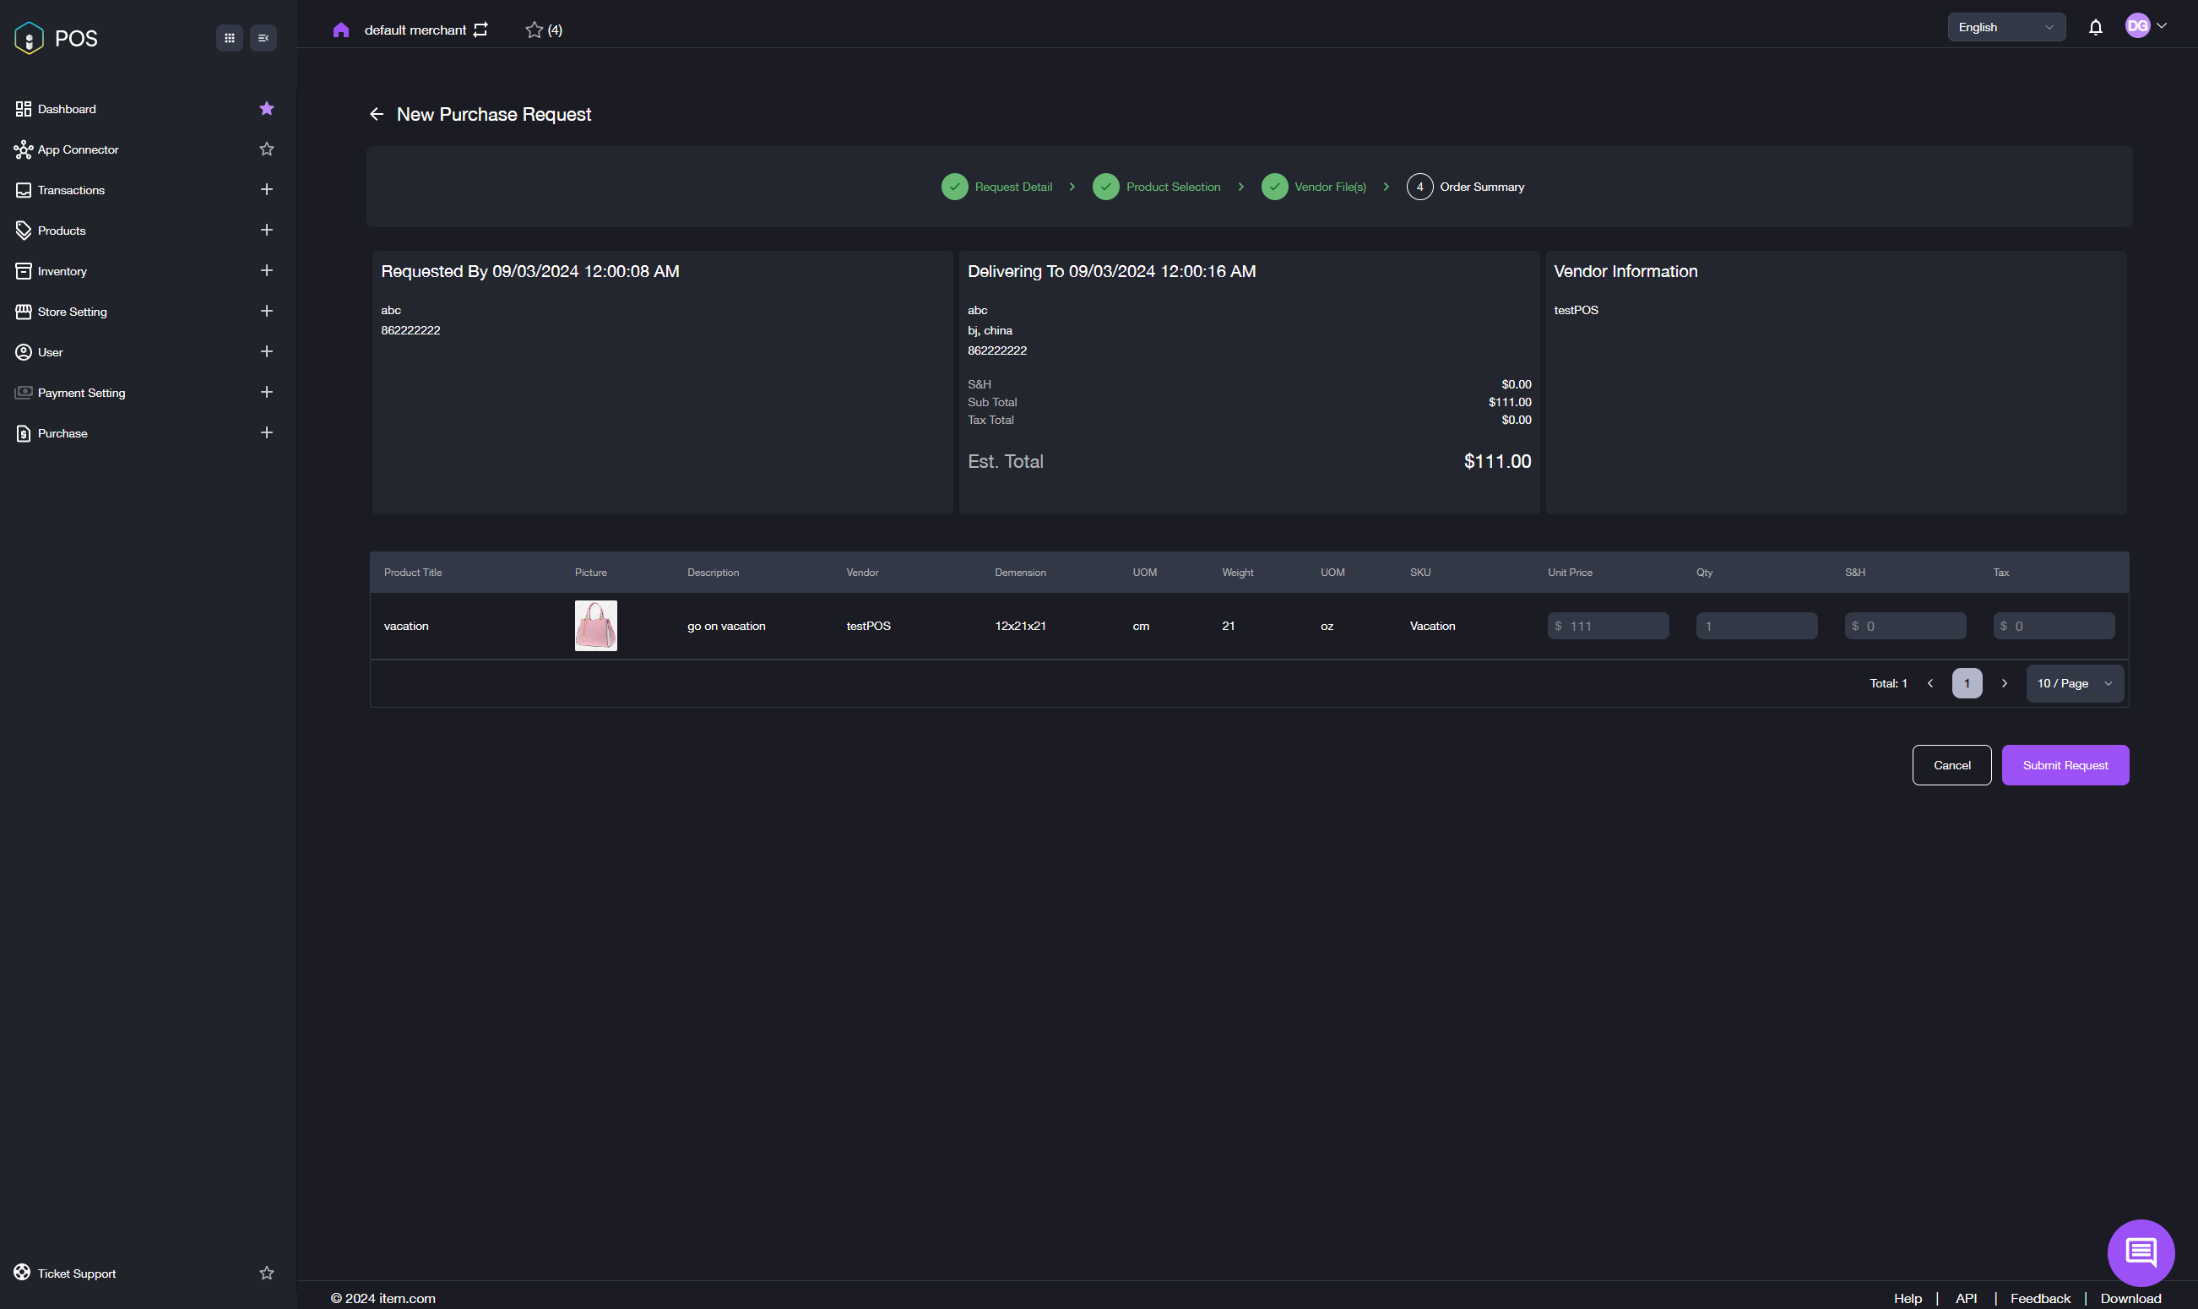
Task: Go to the Product Selection step
Action: click(x=1172, y=187)
